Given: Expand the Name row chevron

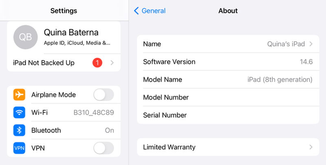Looking at the screenshot, I should 311,44.
